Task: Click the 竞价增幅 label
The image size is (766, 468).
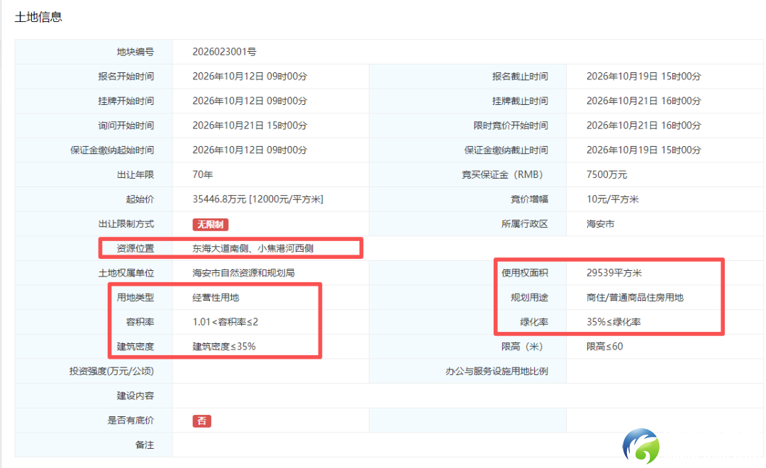Action: point(529,199)
